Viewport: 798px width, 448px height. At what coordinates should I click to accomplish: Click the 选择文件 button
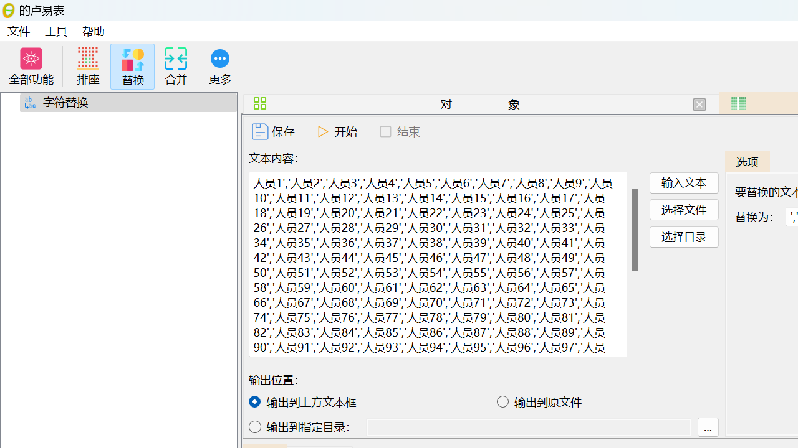pyautogui.click(x=683, y=210)
